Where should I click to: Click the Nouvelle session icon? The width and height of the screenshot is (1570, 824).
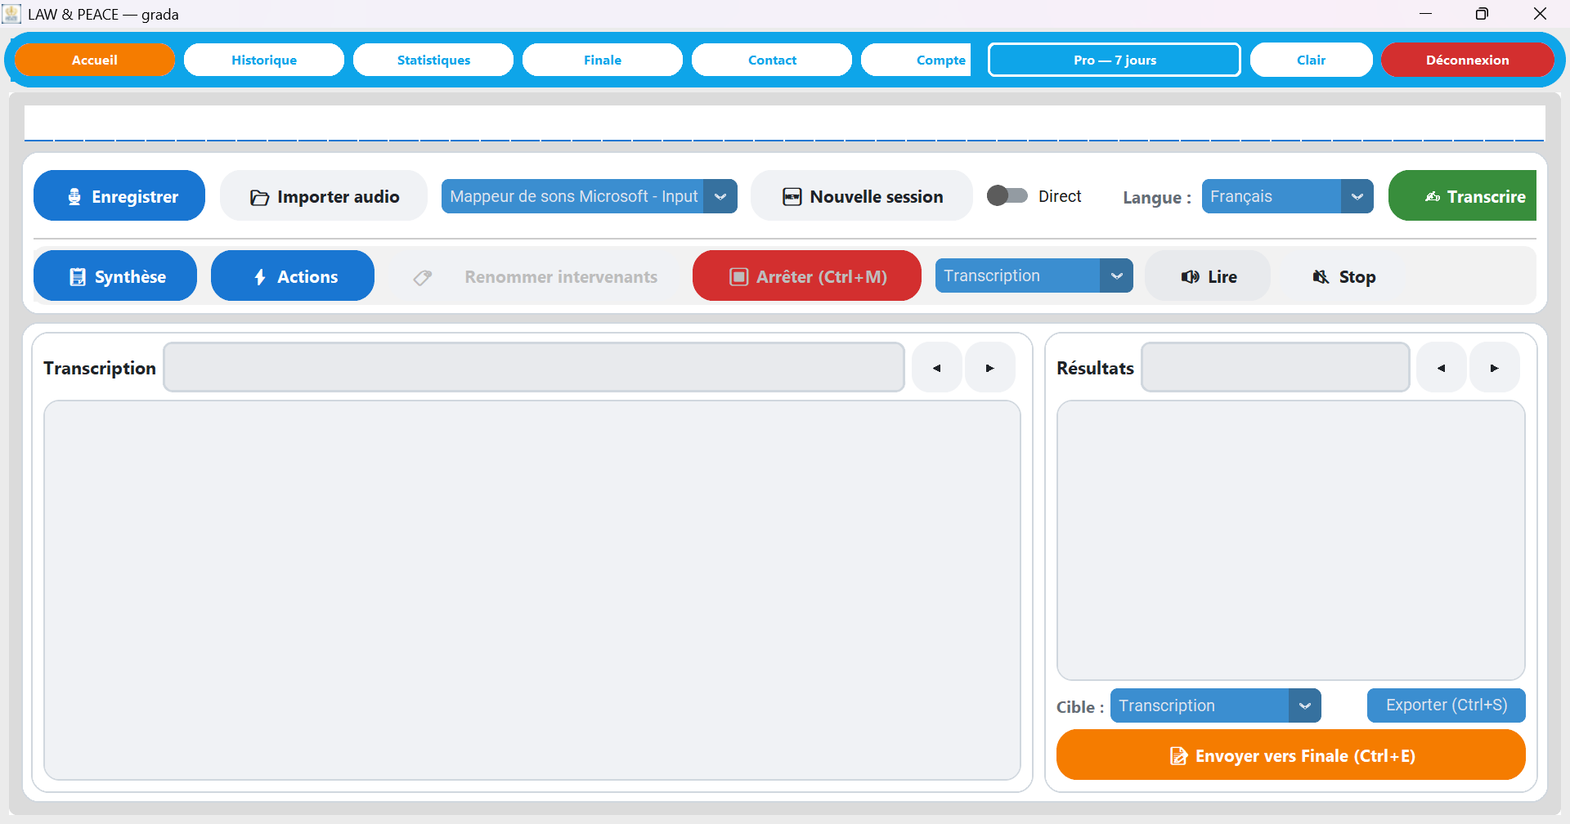point(792,197)
